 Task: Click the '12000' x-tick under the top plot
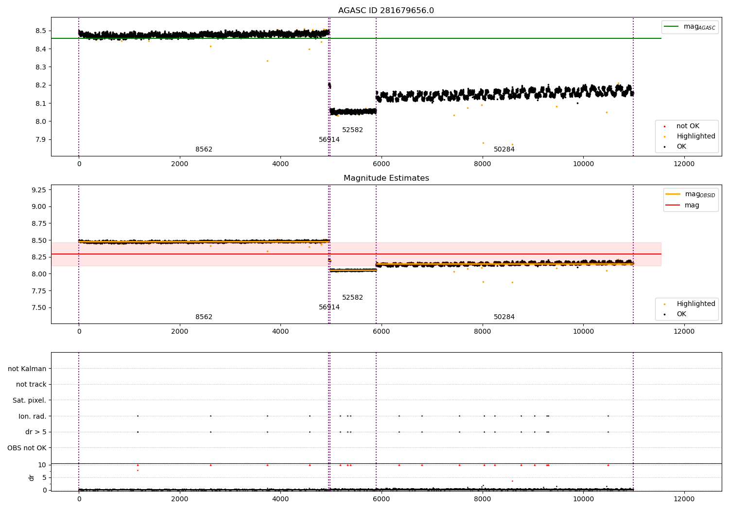tap(684, 164)
